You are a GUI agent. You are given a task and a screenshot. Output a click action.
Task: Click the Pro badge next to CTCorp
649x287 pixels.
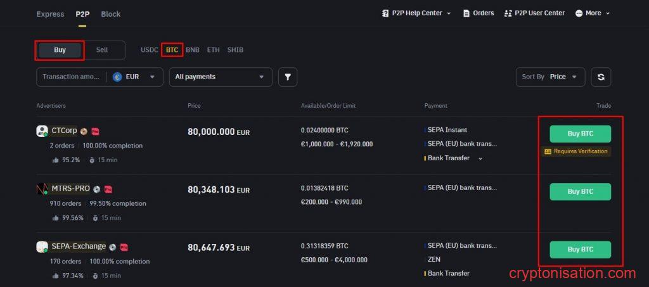click(95, 132)
